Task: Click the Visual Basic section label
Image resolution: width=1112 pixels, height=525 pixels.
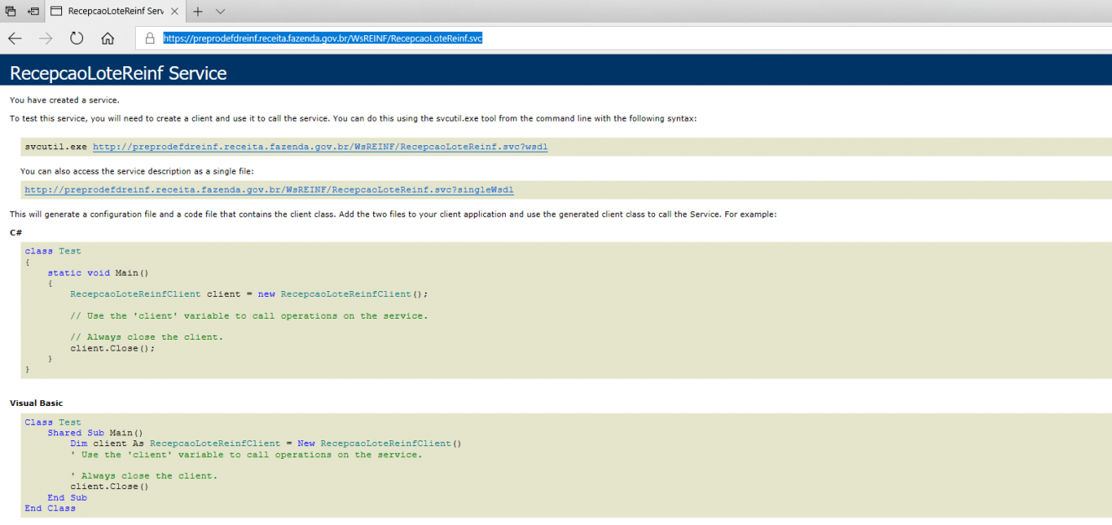Action: click(36, 403)
